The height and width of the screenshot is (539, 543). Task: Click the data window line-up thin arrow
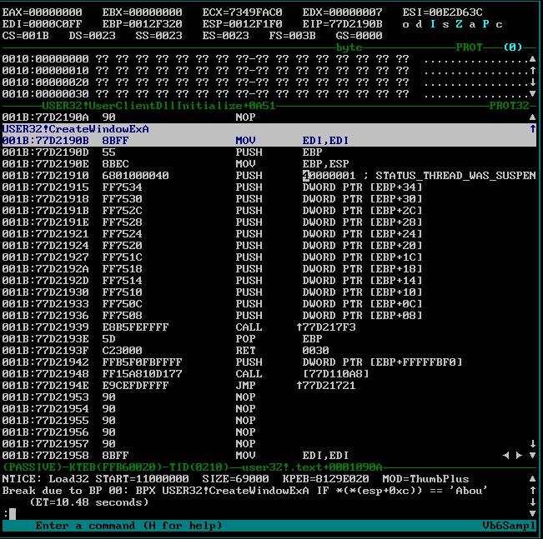pos(533,71)
